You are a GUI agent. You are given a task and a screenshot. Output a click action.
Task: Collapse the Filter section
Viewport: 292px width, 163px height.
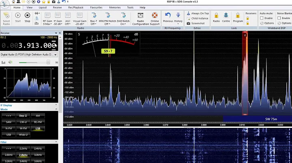click(56, 142)
